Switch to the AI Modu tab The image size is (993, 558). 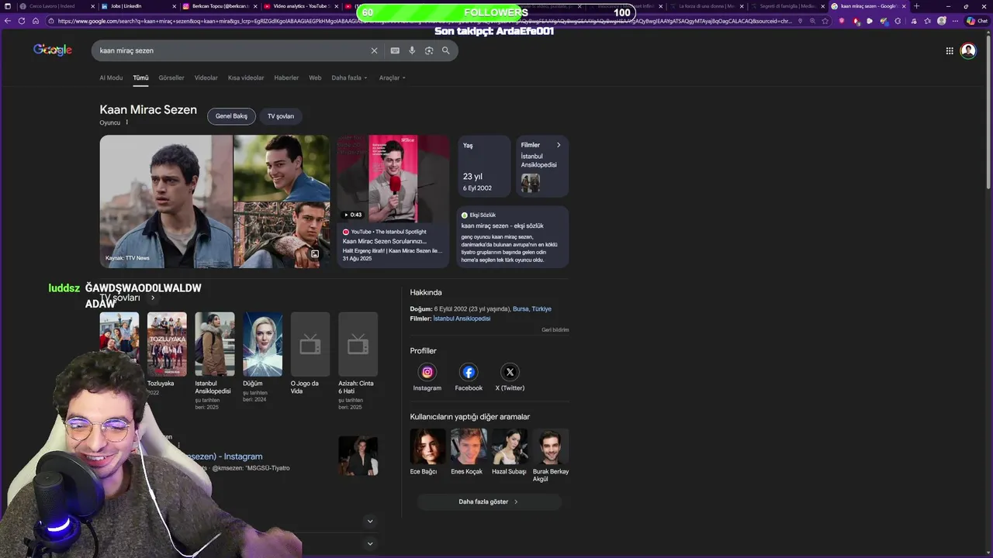tap(111, 77)
